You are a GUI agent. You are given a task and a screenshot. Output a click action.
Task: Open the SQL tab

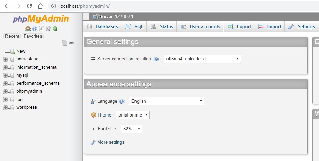(134, 26)
